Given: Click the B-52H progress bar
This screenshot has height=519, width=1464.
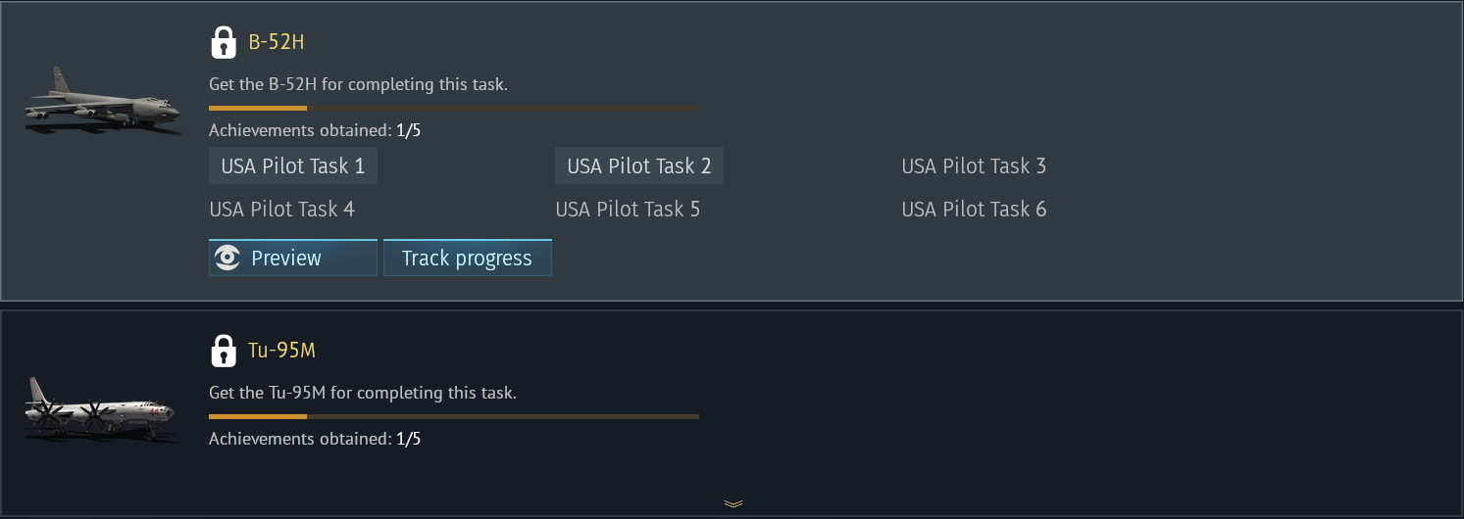Looking at the screenshot, I should 453,108.
